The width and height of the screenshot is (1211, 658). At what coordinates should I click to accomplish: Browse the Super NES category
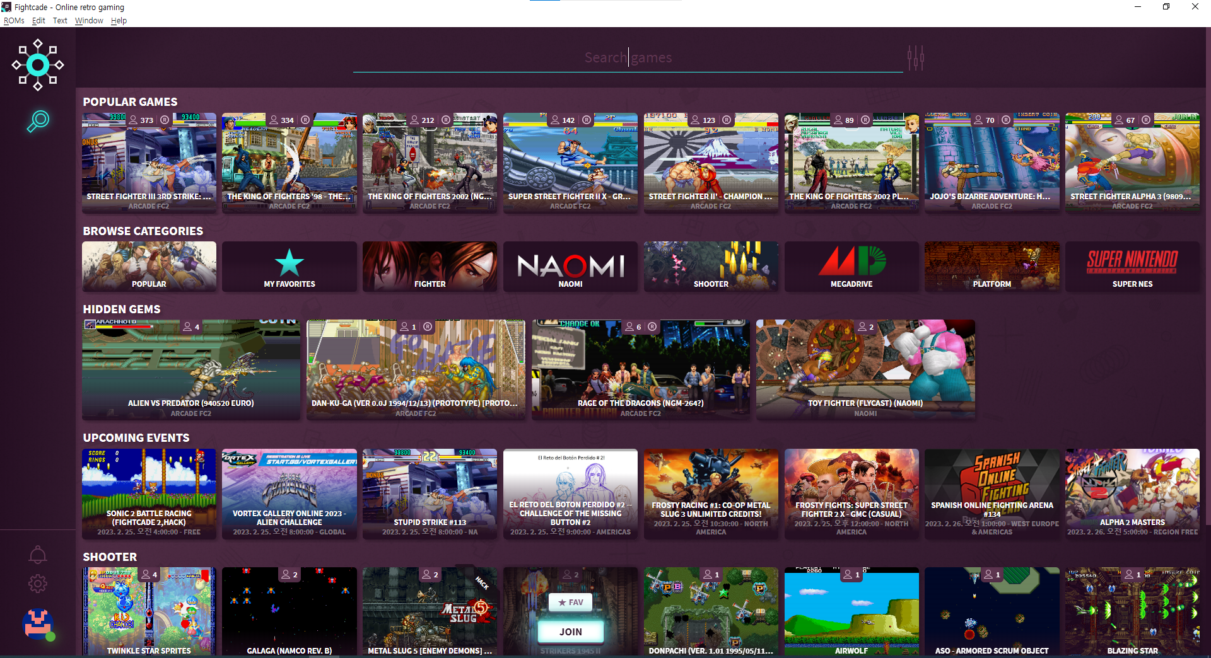(x=1132, y=267)
